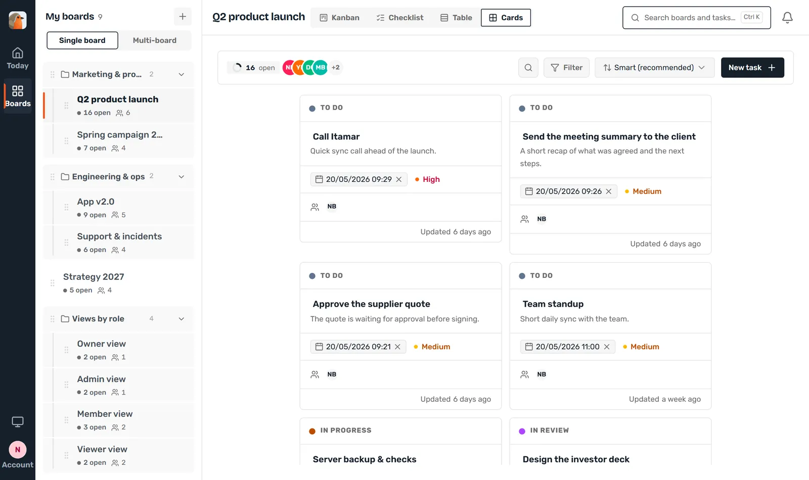Screen dimensions: 809x480
Task: Grab the drag handle of Q2 product launch board
Action: pos(66,106)
